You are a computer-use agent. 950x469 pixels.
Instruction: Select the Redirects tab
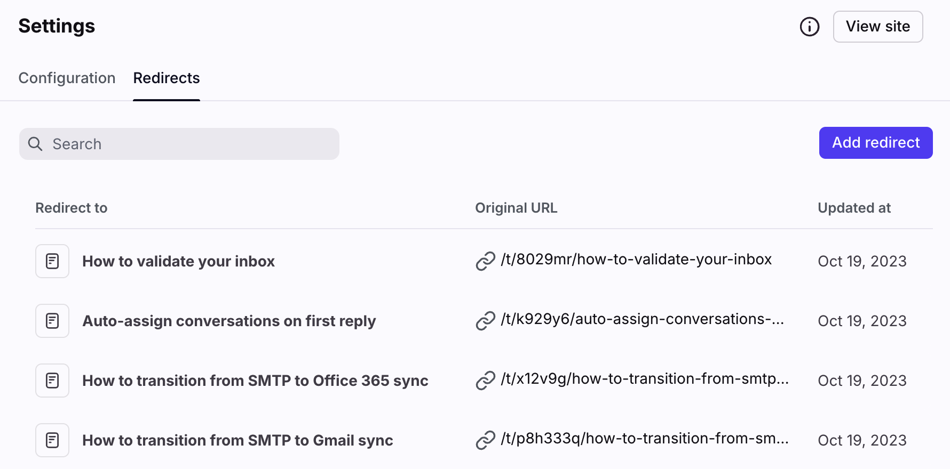(167, 78)
